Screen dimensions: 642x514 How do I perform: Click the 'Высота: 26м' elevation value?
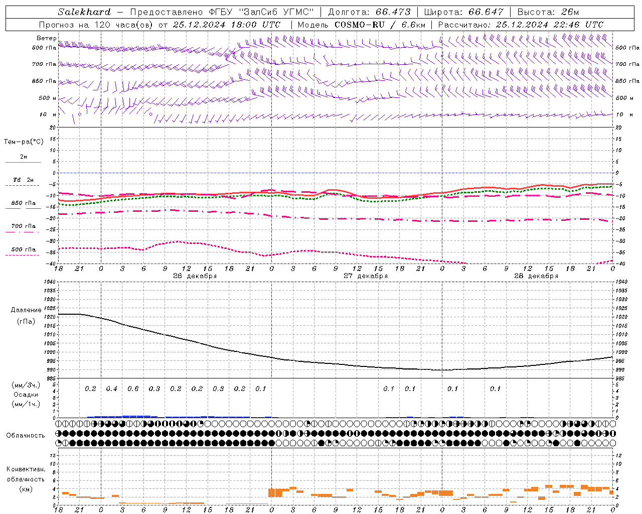click(x=548, y=12)
